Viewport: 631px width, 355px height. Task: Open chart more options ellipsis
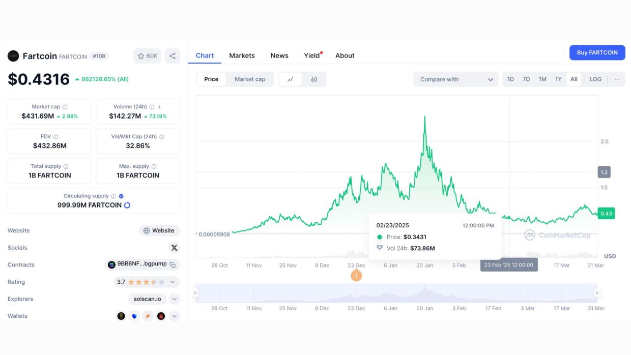point(617,79)
